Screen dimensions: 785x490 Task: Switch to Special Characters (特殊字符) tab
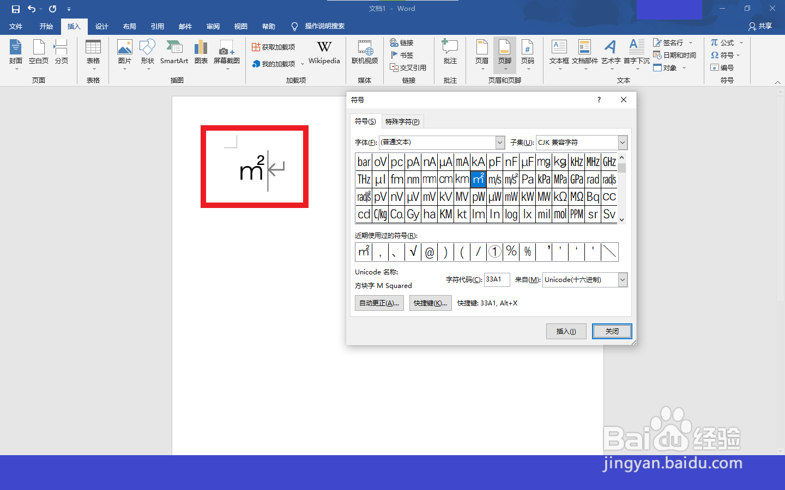(x=402, y=121)
